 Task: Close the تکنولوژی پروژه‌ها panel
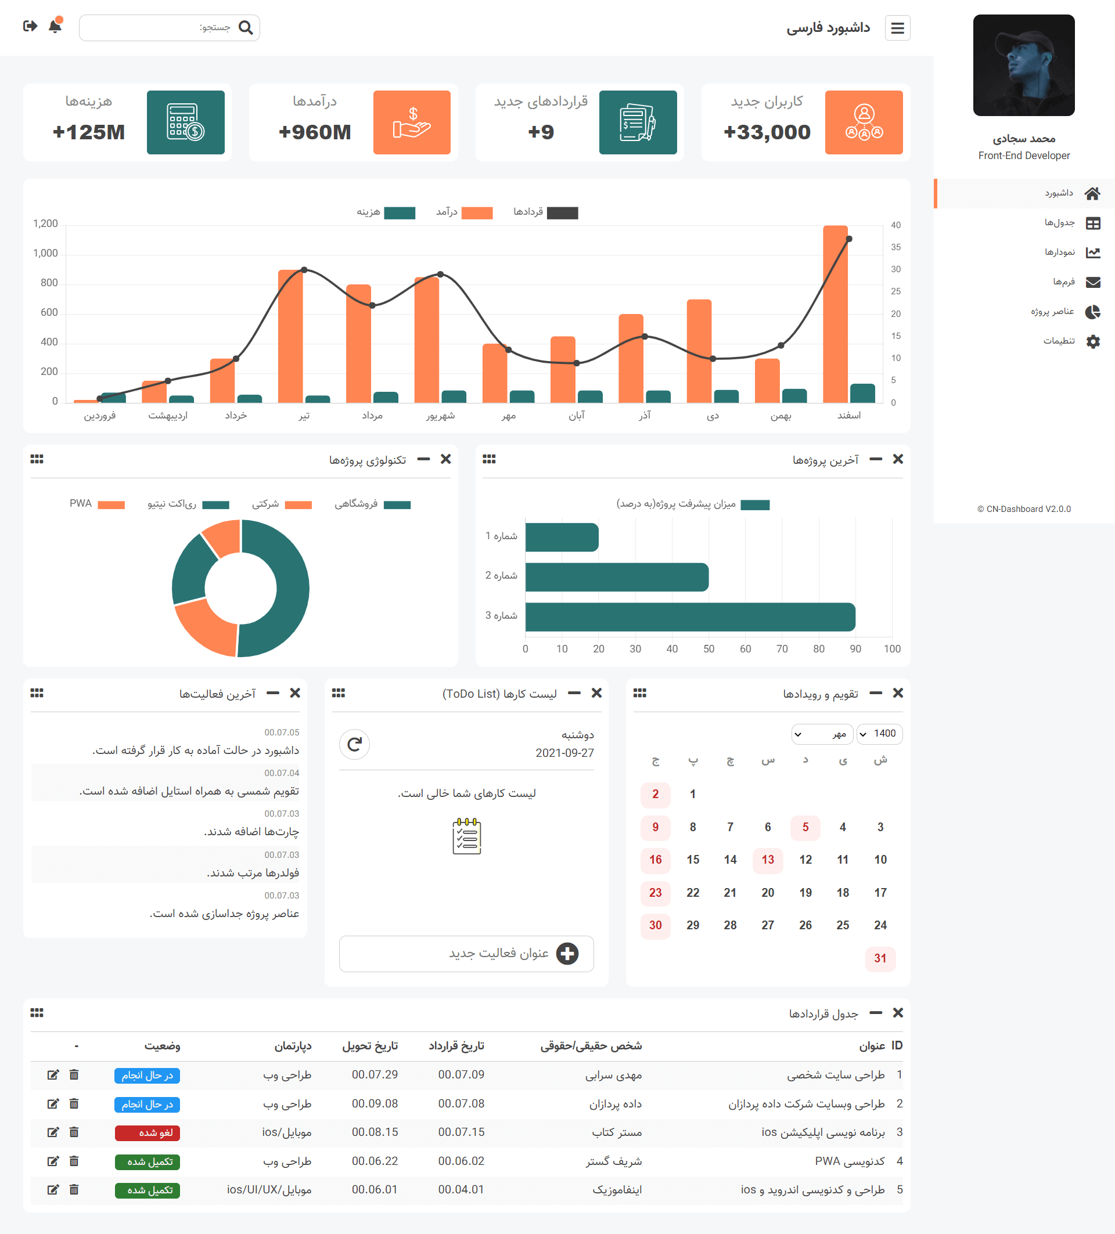(445, 459)
